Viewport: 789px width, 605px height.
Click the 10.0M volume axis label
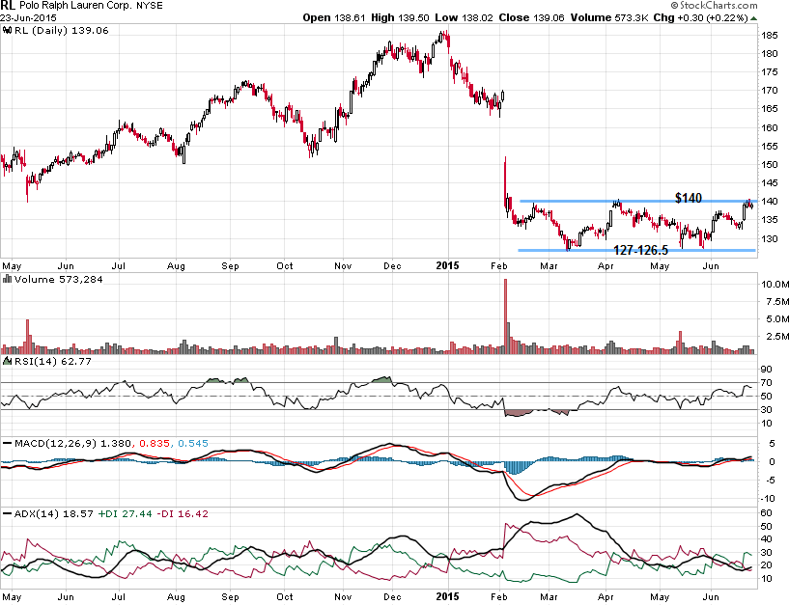click(775, 284)
